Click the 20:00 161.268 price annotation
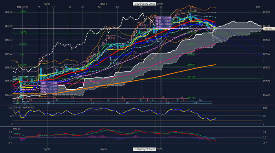 pos(183,26)
